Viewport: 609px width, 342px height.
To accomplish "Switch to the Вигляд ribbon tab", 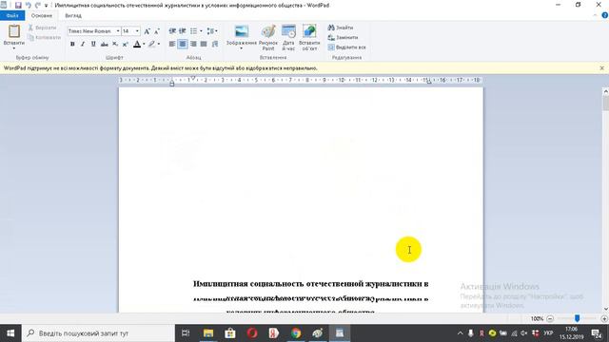I will [73, 15].
